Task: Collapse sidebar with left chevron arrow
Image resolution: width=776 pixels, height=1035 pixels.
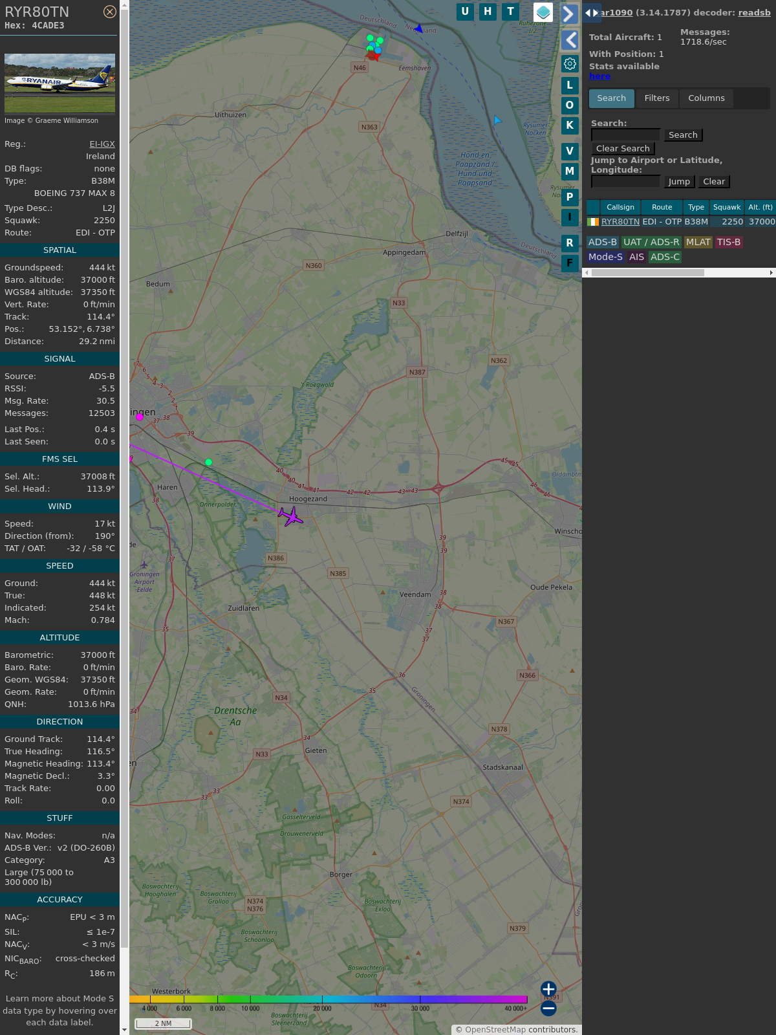Action: coord(570,40)
